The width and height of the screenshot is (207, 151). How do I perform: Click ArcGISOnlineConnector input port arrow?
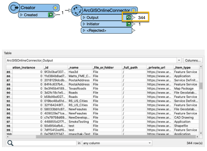[70, 10]
